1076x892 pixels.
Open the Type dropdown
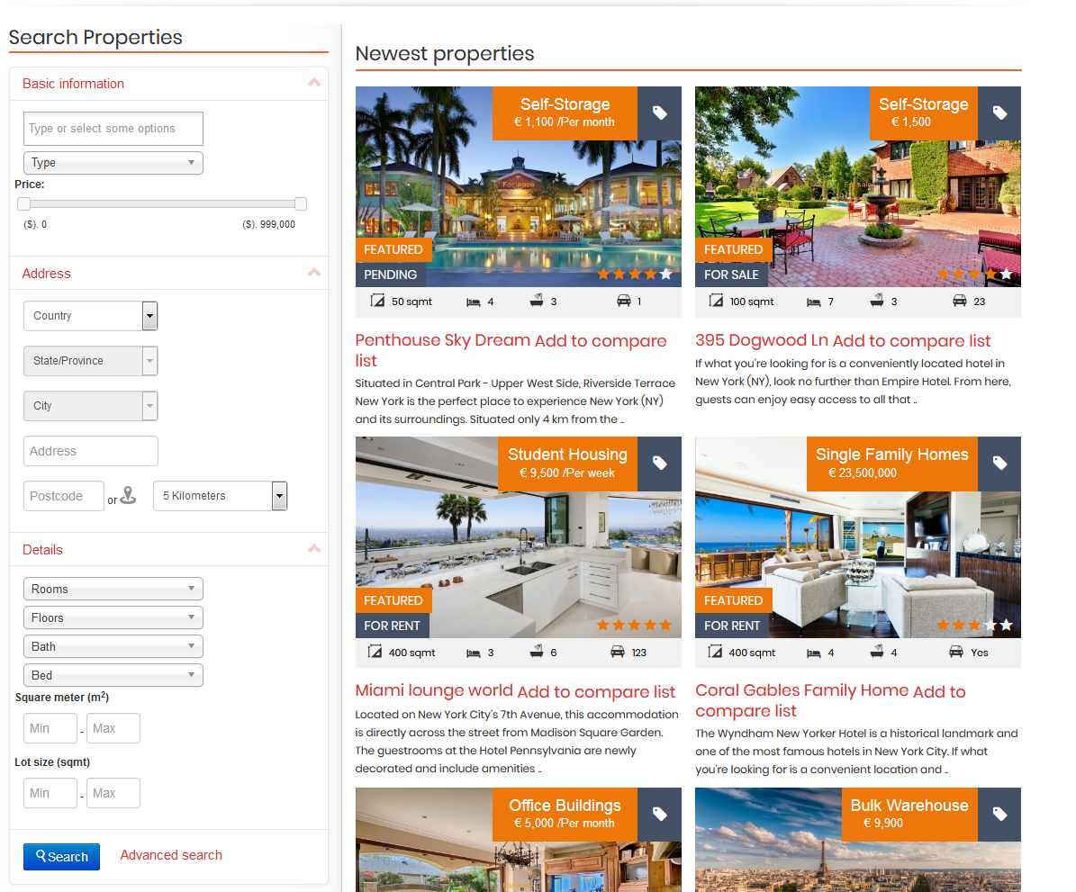coord(113,163)
